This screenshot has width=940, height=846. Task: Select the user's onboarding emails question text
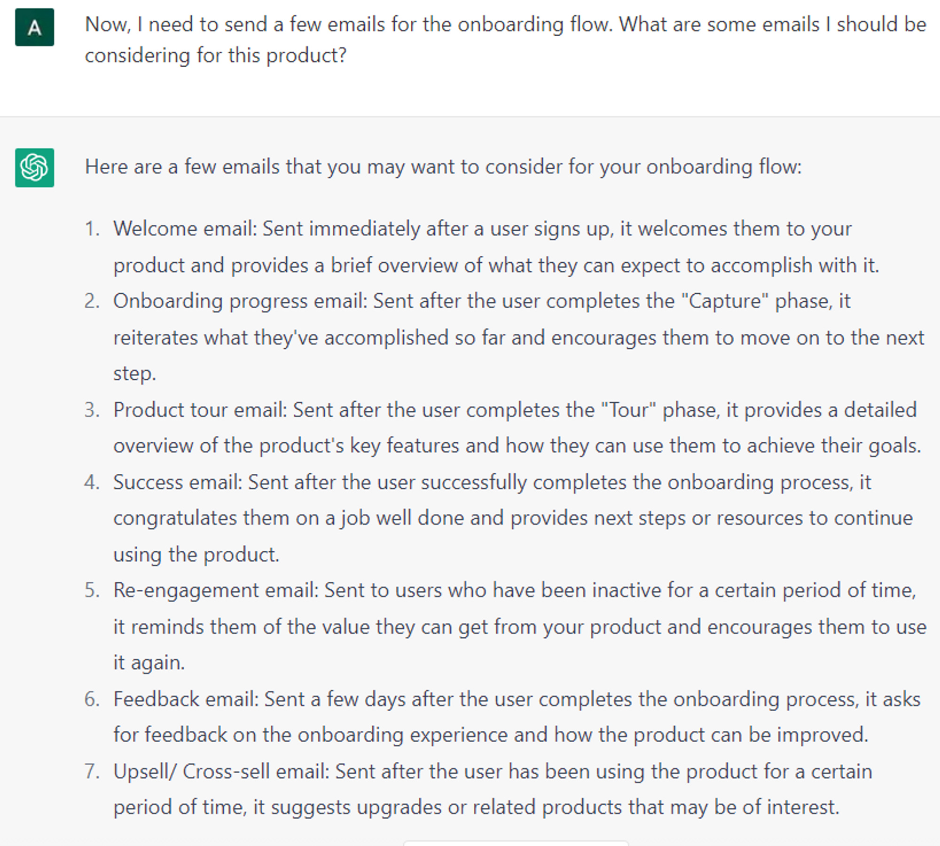(x=505, y=40)
